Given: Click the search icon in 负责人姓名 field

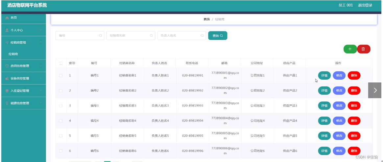Looking at the screenshot, I should (202, 35).
